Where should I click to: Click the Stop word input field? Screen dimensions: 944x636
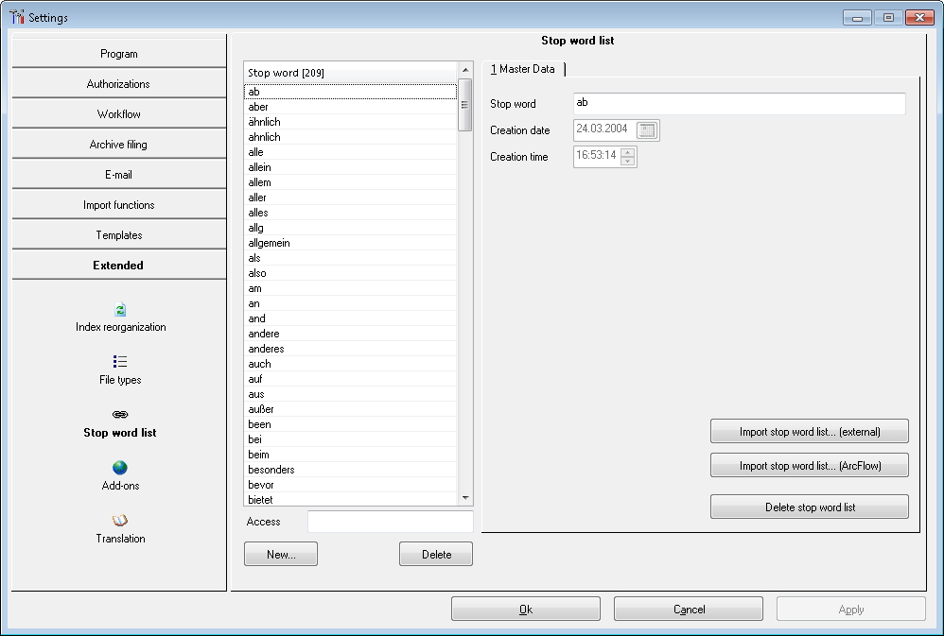[x=740, y=104]
